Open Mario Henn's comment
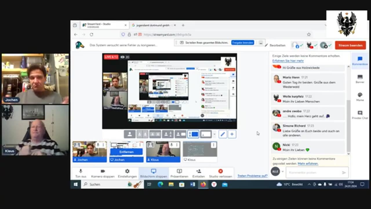This screenshot has height=209, width=371. coord(308,82)
